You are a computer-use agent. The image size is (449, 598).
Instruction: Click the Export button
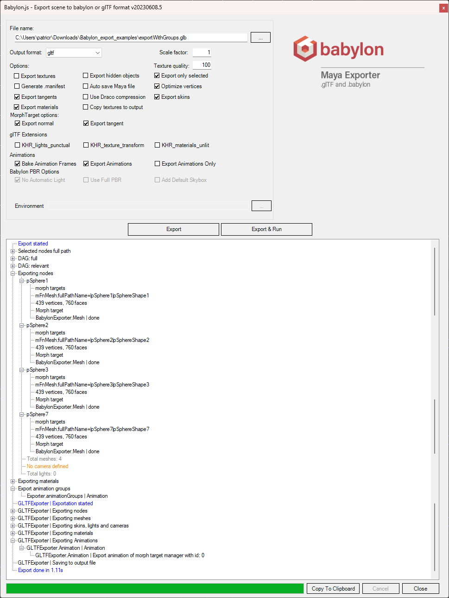tap(173, 229)
